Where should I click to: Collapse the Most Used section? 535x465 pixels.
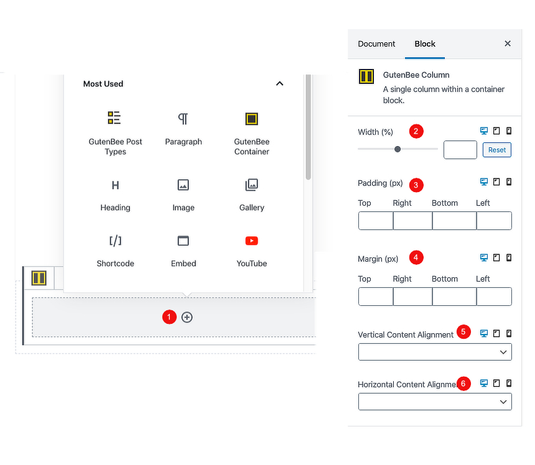click(x=279, y=83)
